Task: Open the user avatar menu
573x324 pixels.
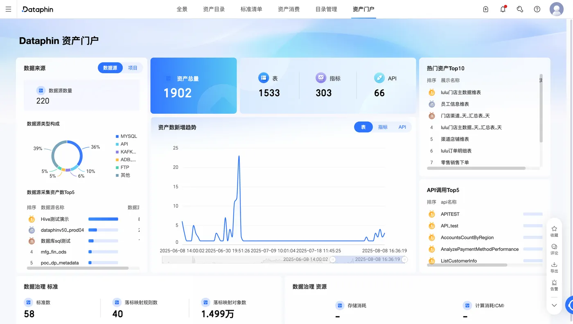Action: click(557, 9)
